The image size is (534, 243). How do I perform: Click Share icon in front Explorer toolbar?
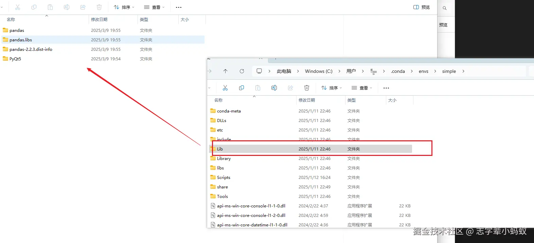(290, 88)
